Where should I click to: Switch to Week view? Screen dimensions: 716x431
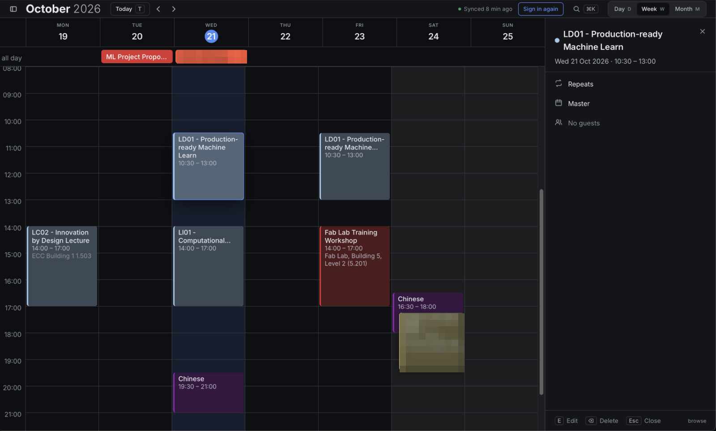coord(653,9)
